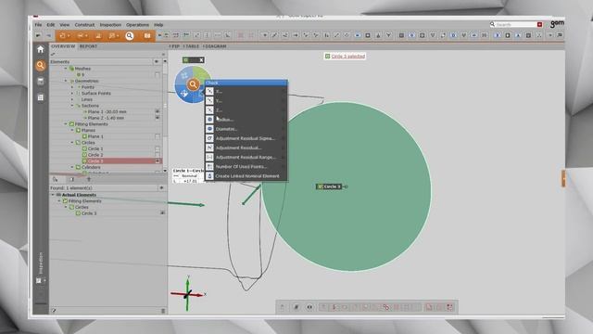Click the plus icon below the element tree
This screenshot has height=334, width=593.
(x=89, y=179)
